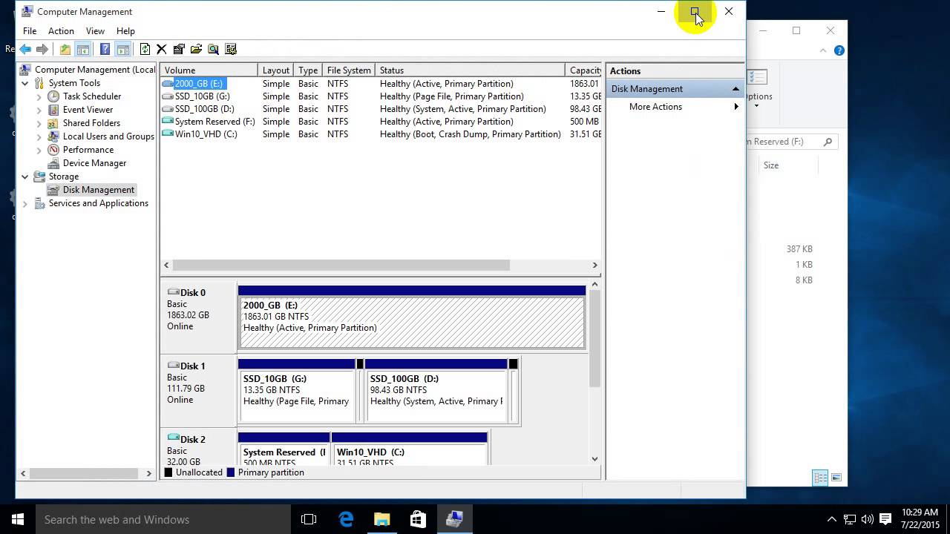Click the Forward arrow toolbar icon
This screenshot has height=534, width=950.
[42, 50]
